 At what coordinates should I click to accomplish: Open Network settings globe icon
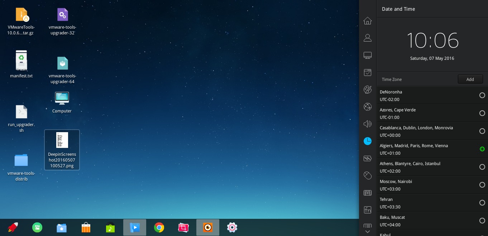pos(367,107)
